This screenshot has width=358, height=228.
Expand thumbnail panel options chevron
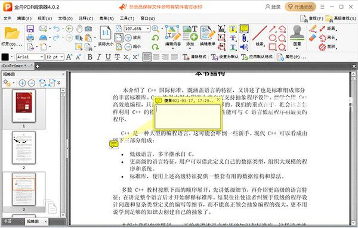pyautogui.click(x=59, y=83)
